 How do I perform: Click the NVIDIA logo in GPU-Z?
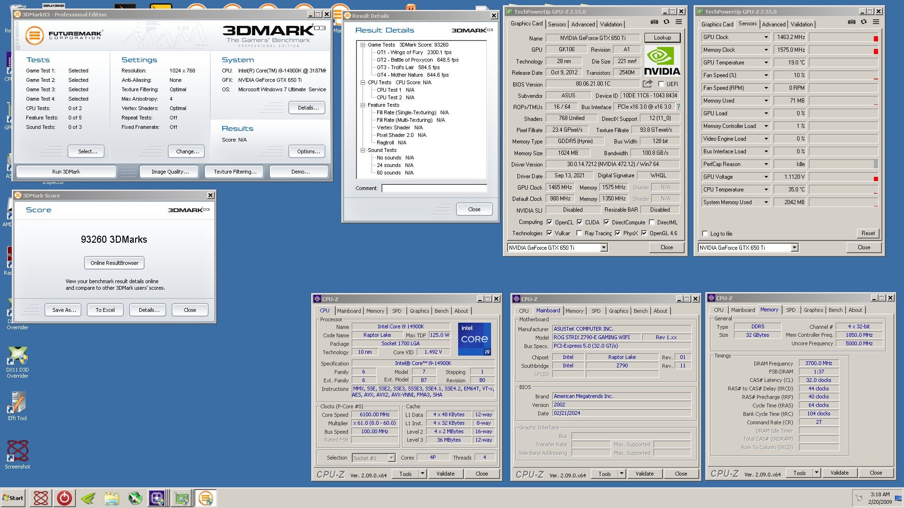tap(662, 61)
